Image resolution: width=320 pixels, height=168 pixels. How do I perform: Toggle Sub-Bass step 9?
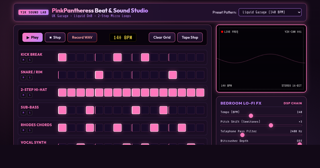coord(136,110)
